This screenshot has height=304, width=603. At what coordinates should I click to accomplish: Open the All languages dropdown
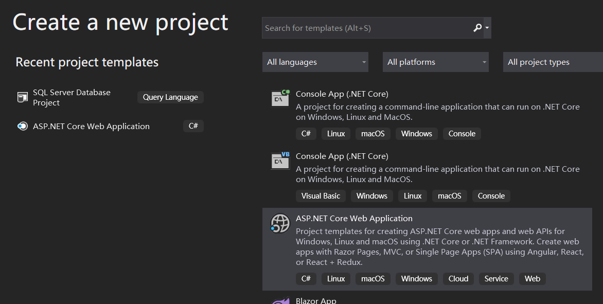click(315, 62)
